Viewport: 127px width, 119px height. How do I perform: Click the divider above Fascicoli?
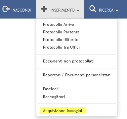77,82
